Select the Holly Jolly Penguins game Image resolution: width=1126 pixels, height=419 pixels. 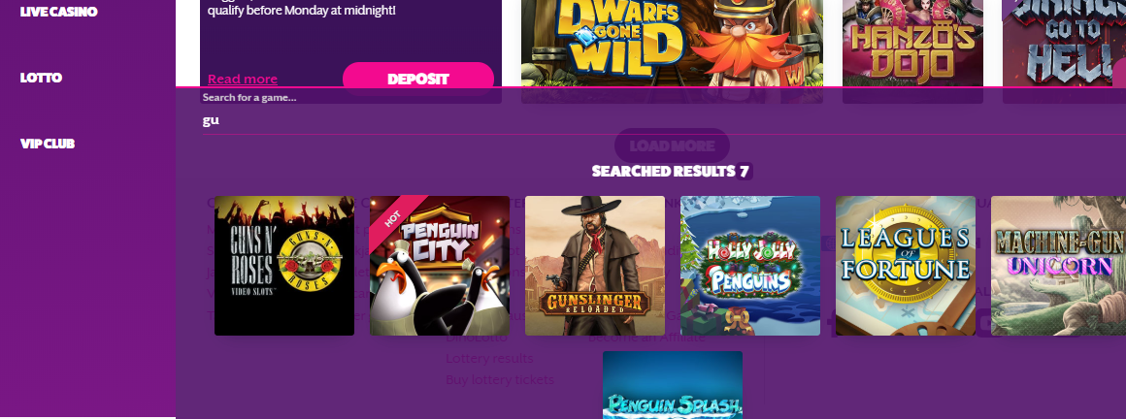(749, 266)
